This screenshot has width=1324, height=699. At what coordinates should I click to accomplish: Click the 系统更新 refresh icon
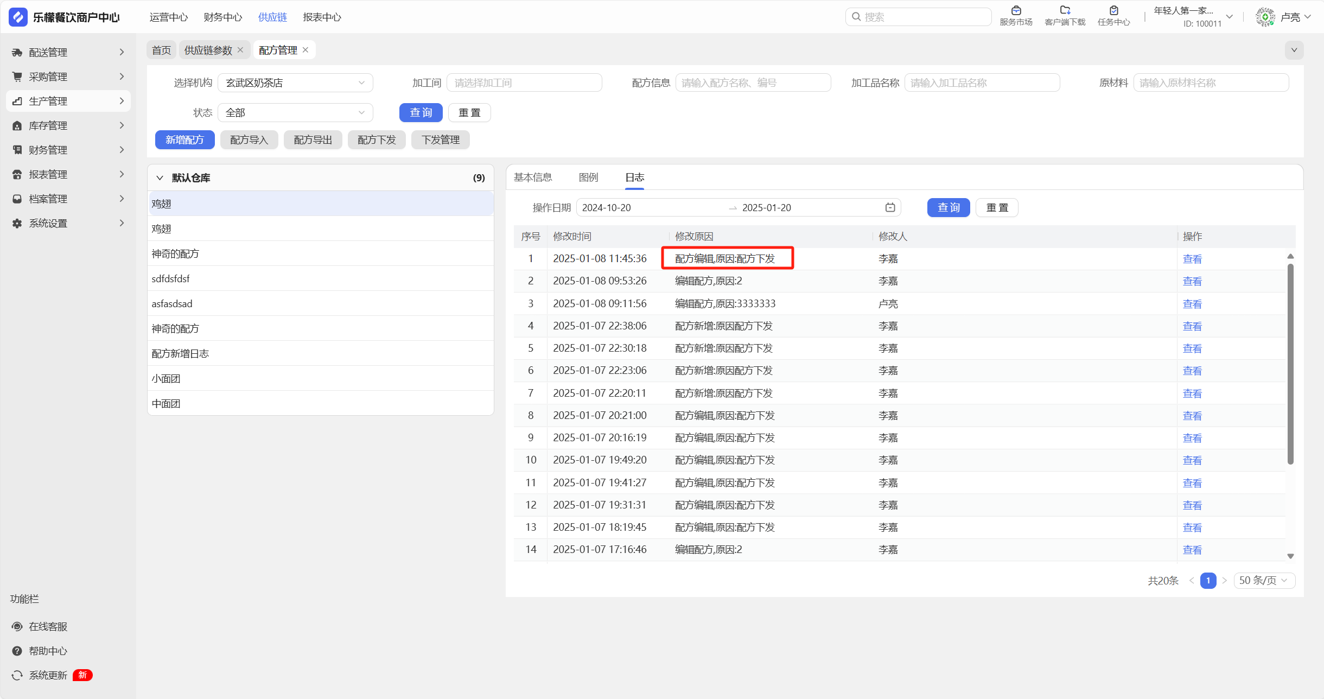(x=17, y=675)
